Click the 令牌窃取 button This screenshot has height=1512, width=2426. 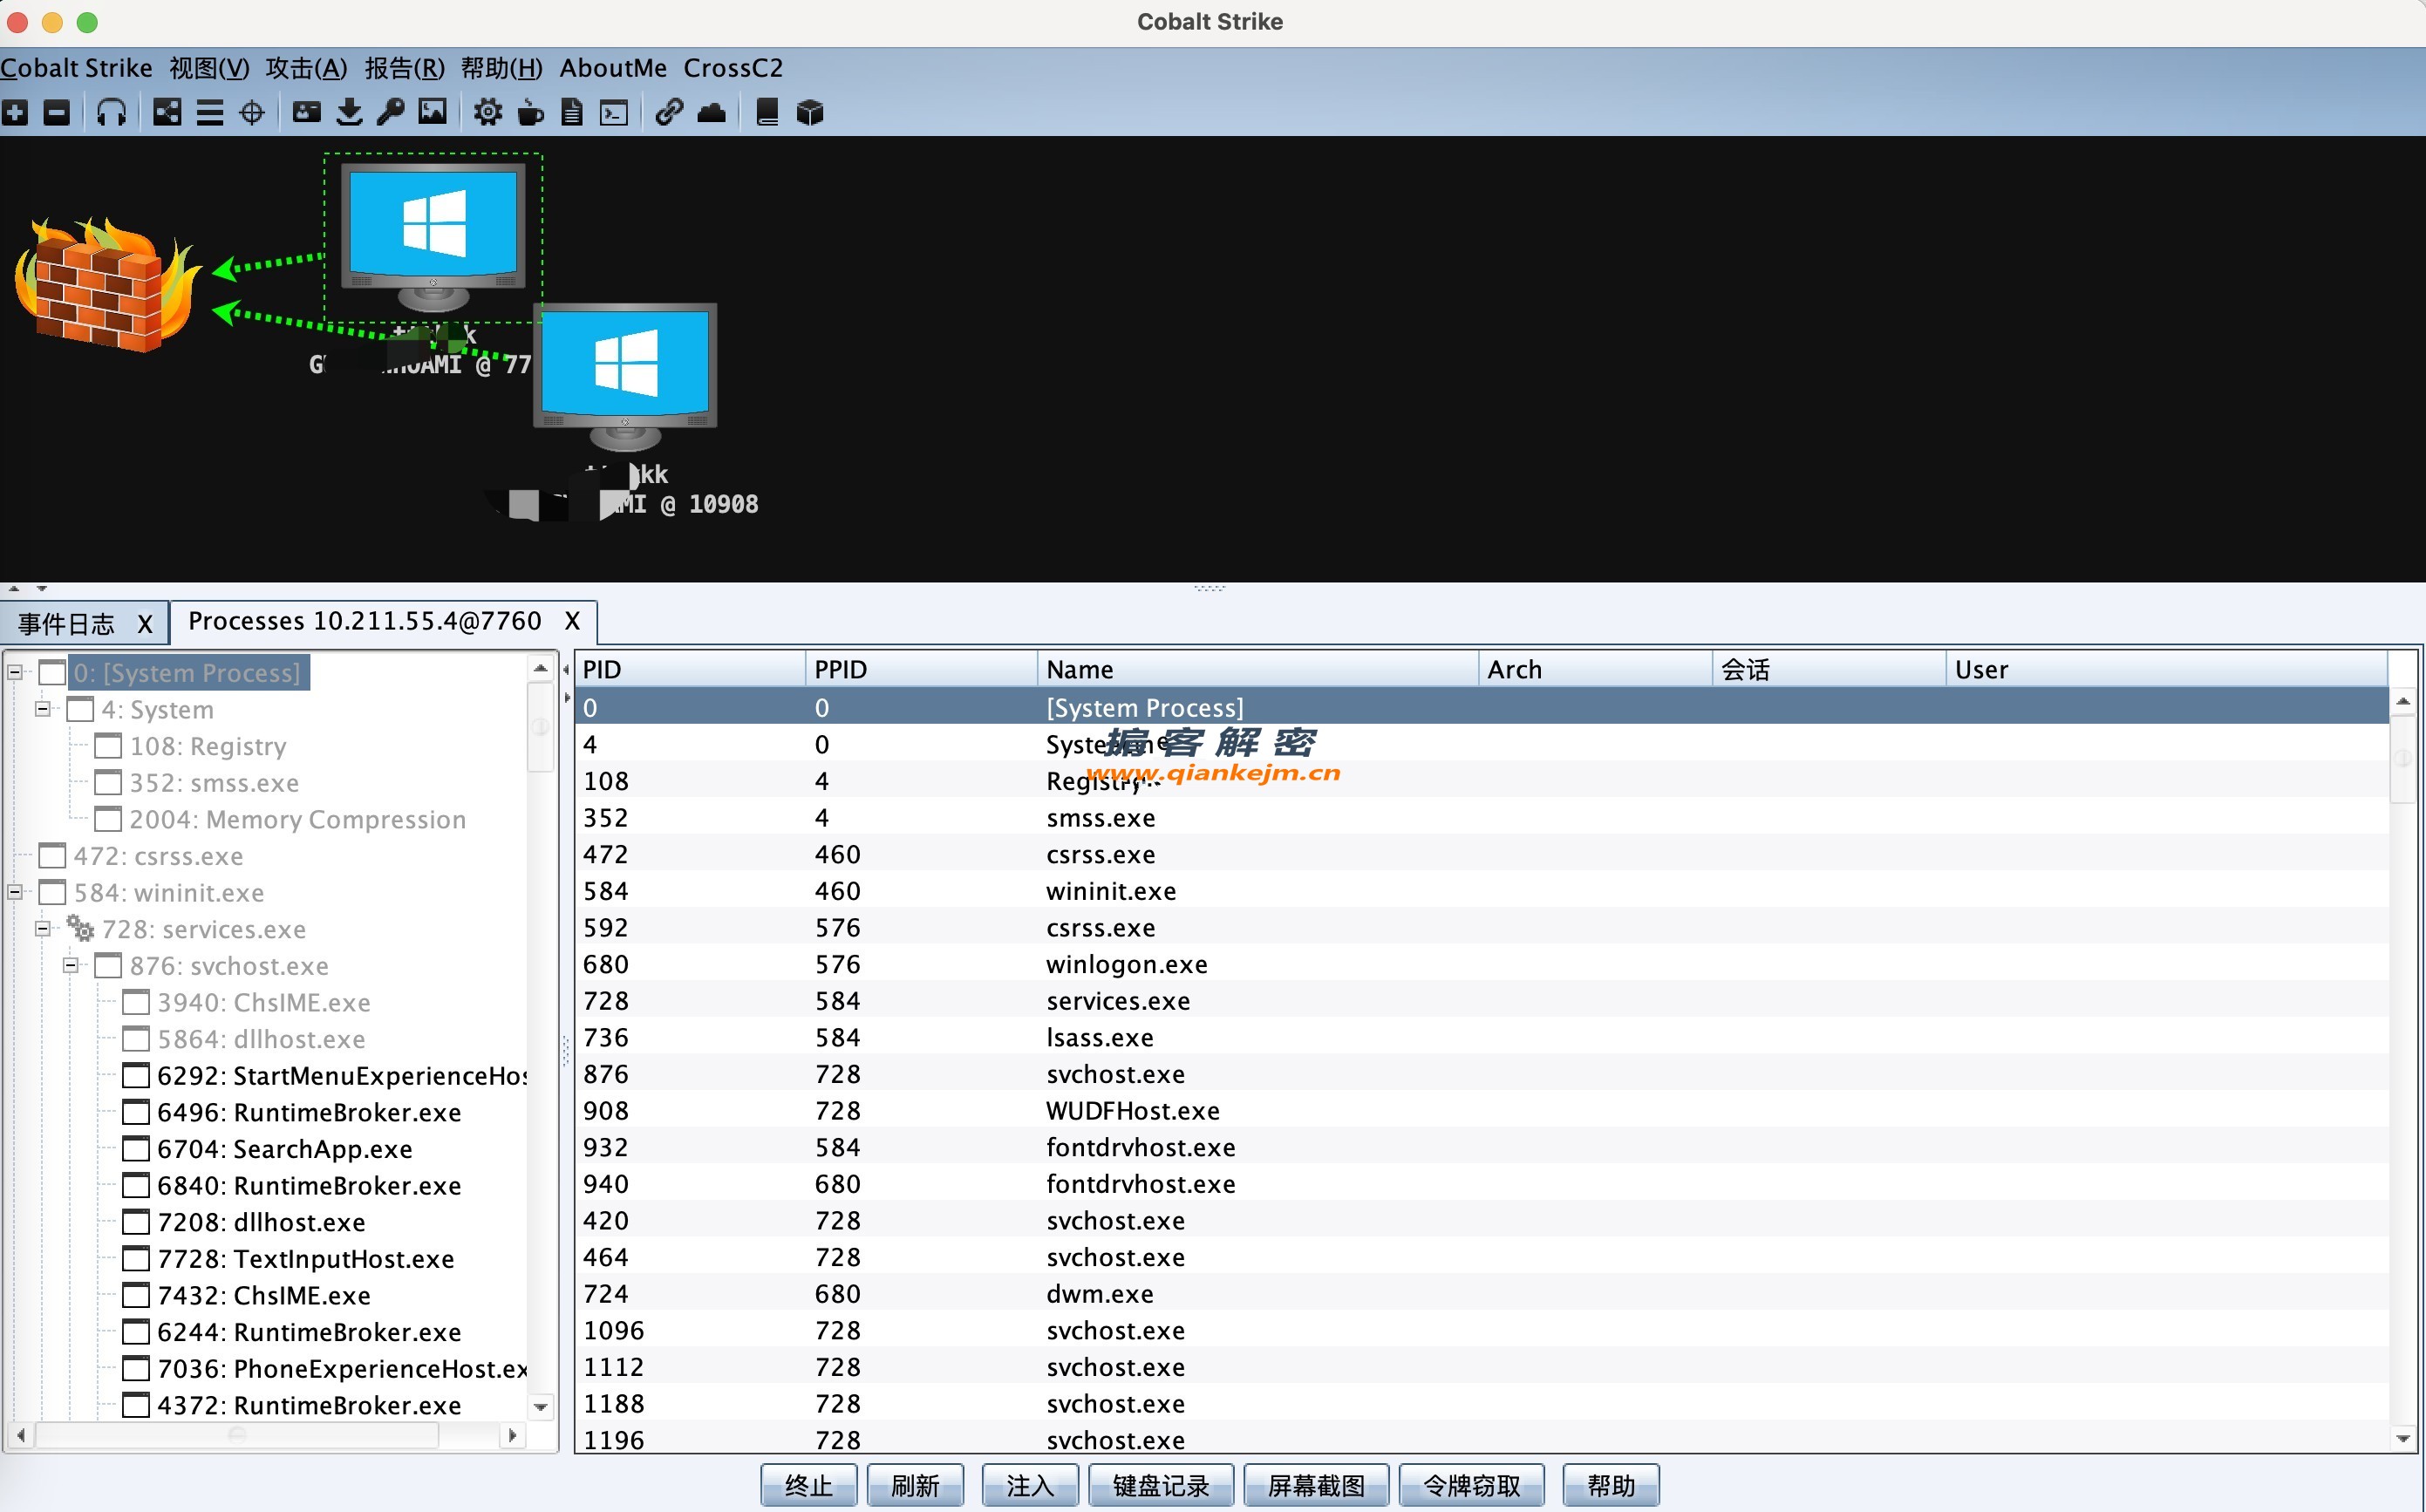(x=1471, y=1485)
